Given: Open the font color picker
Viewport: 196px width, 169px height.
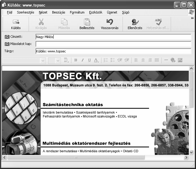Looking at the screenshot, I should click(x=96, y=60).
